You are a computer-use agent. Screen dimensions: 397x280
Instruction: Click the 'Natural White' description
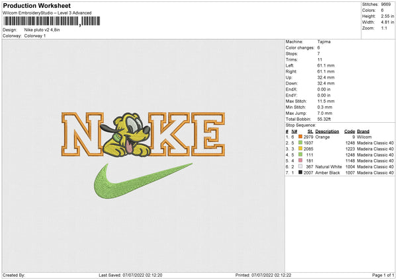click(329, 167)
